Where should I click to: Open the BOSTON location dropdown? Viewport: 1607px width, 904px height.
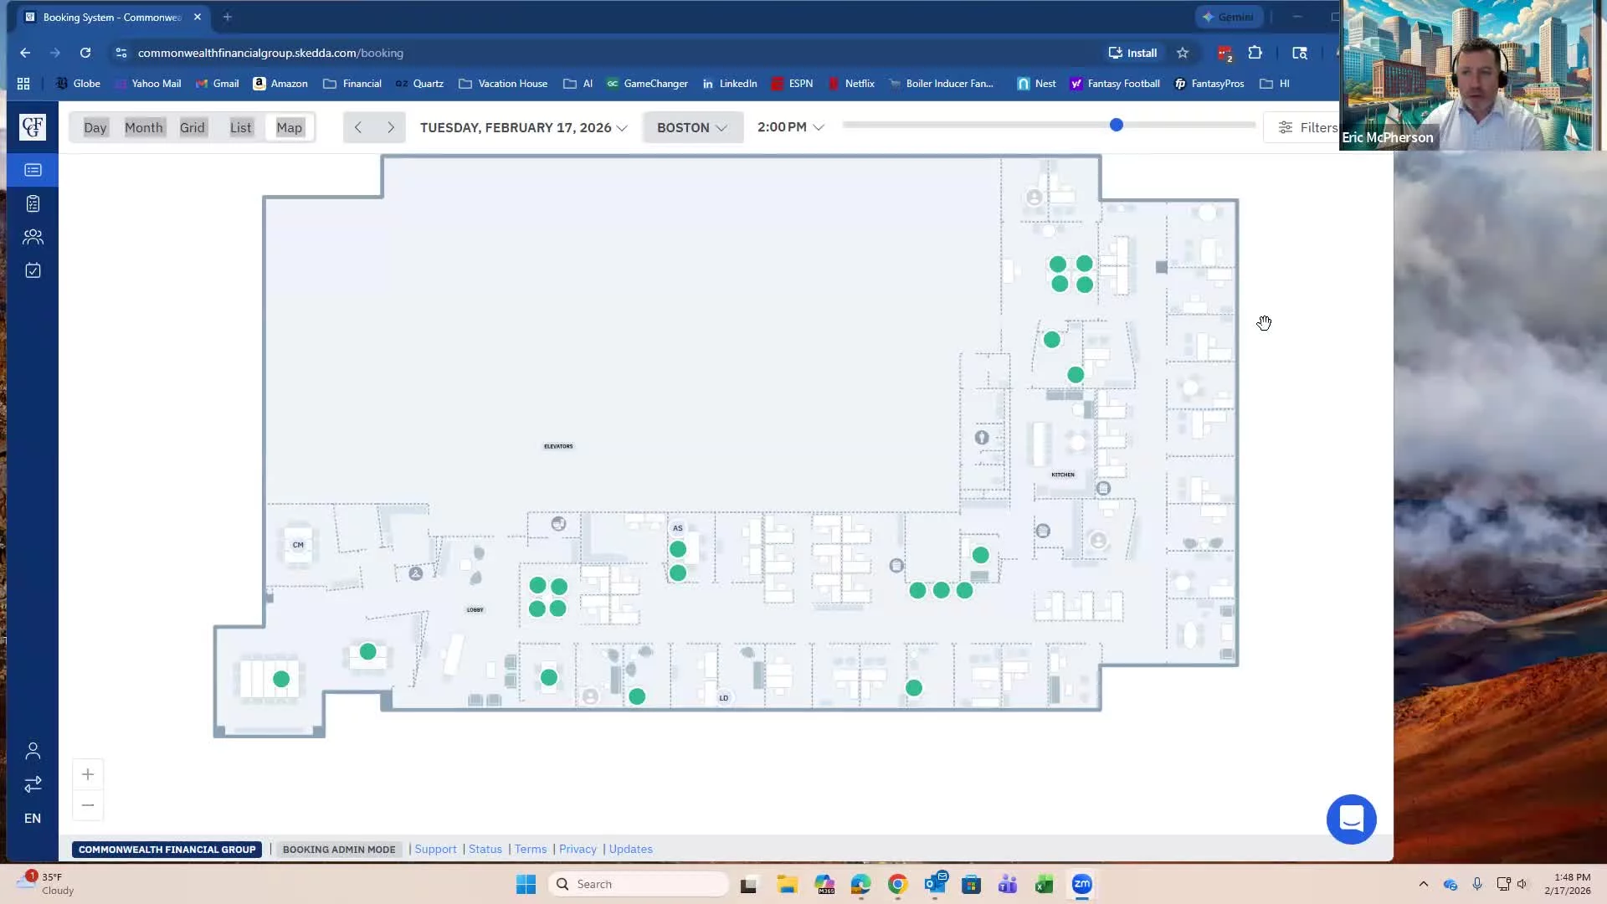(x=692, y=127)
